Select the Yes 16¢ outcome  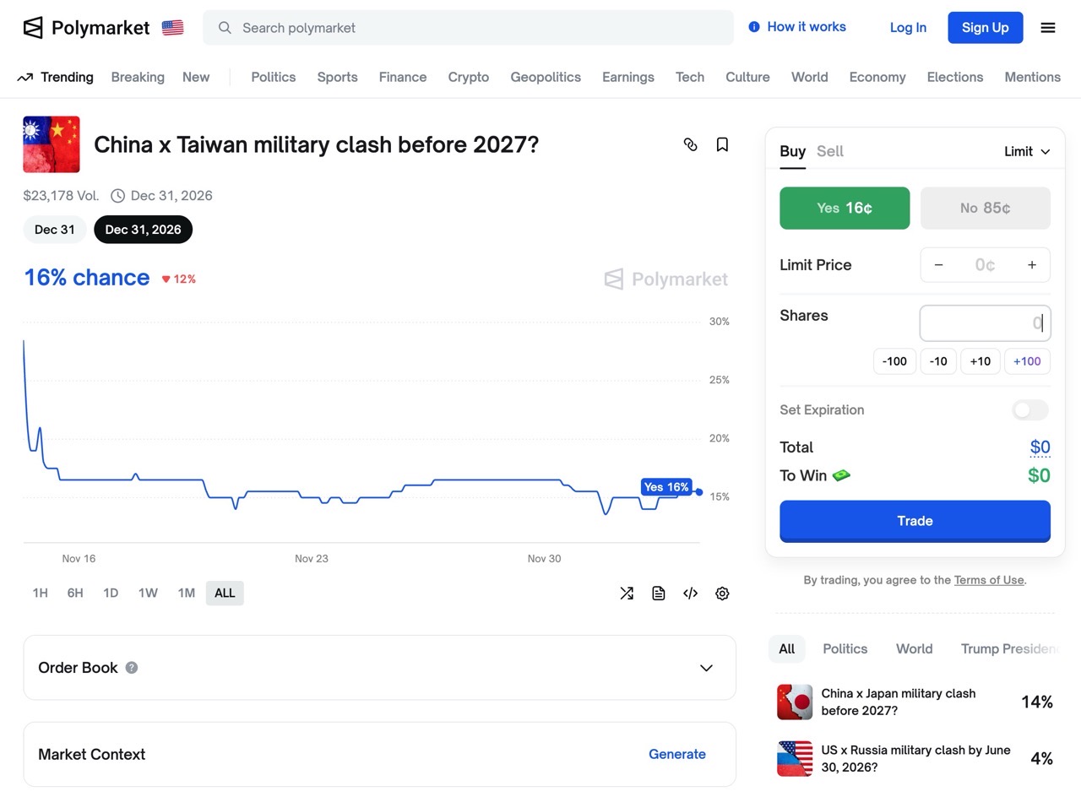pos(845,208)
